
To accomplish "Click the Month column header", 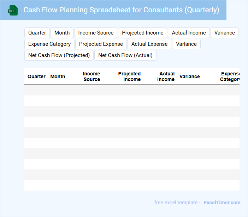I will click(58, 76).
